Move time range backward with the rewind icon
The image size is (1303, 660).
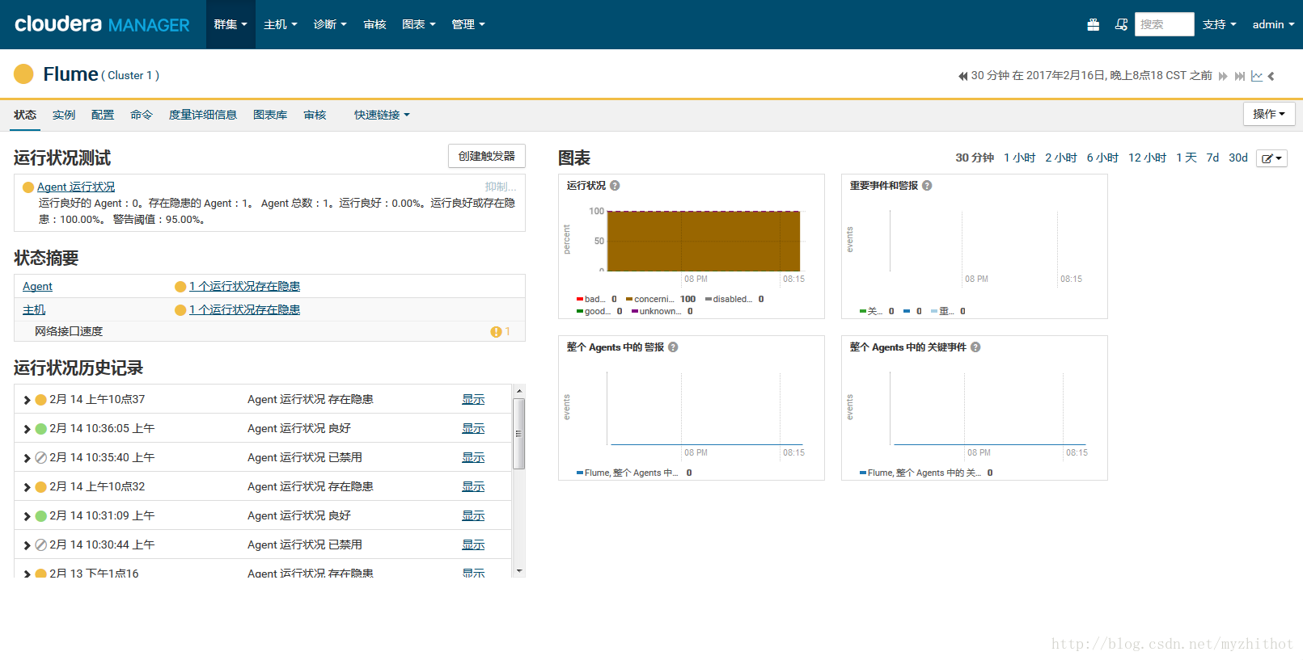point(962,76)
